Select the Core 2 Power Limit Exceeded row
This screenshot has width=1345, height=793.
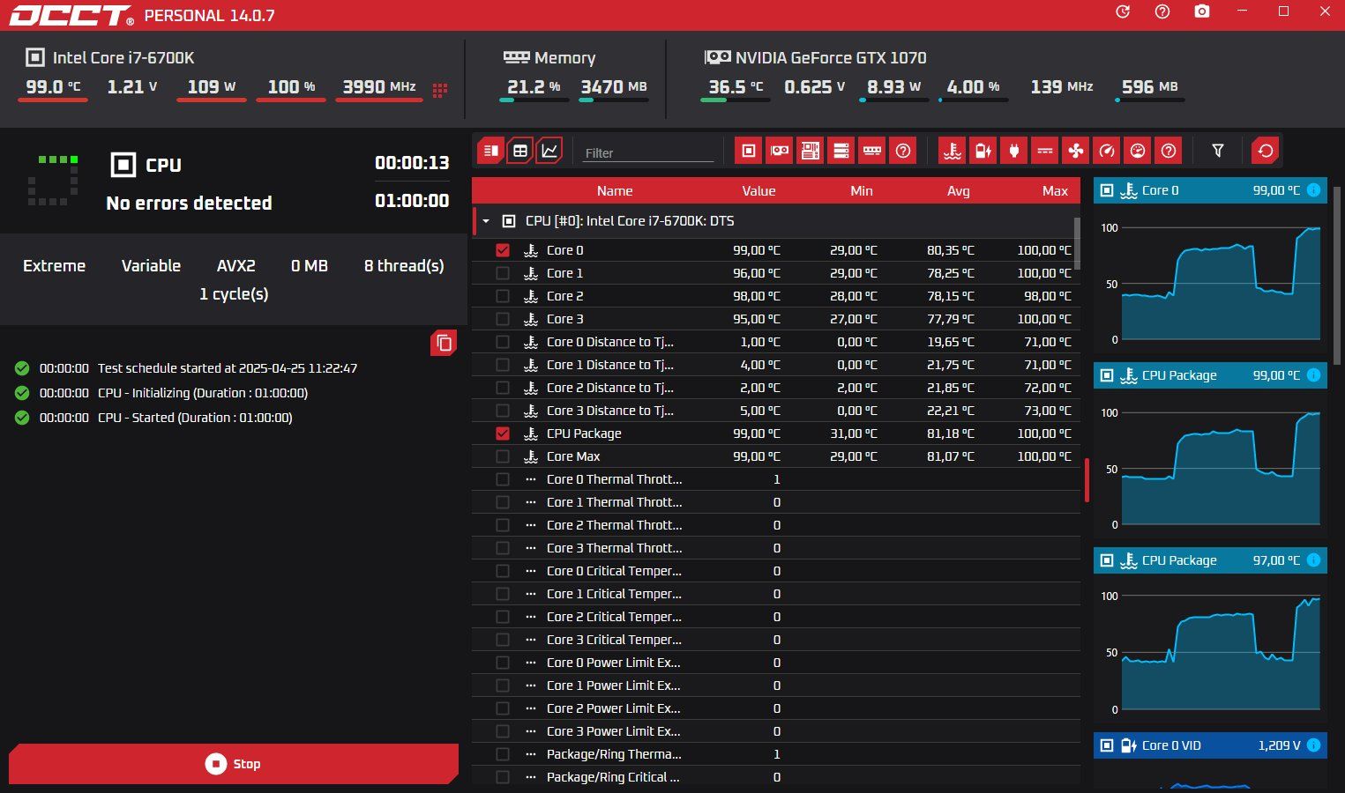776,708
